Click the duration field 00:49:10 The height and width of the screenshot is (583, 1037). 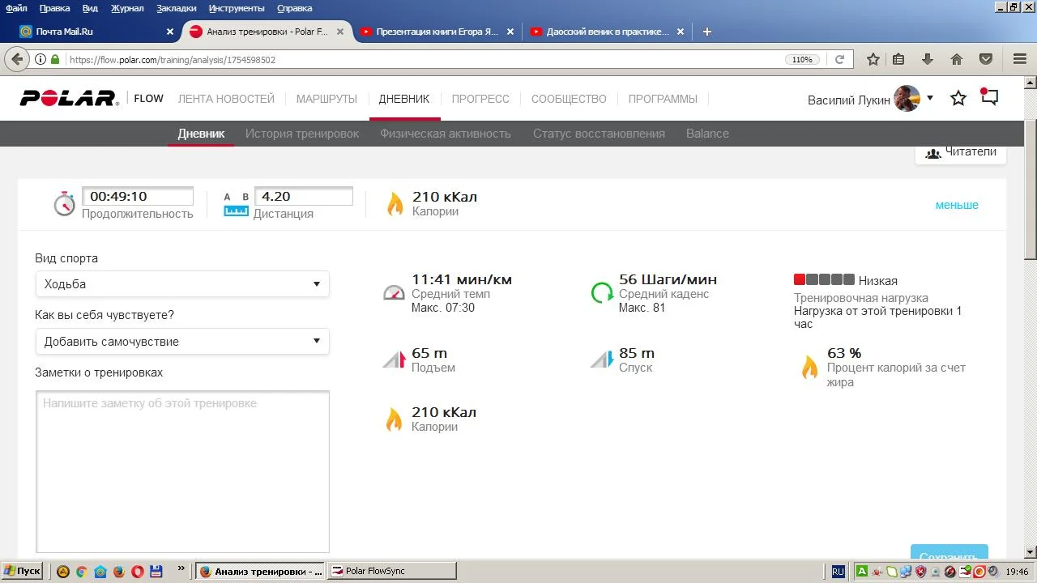(138, 197)
